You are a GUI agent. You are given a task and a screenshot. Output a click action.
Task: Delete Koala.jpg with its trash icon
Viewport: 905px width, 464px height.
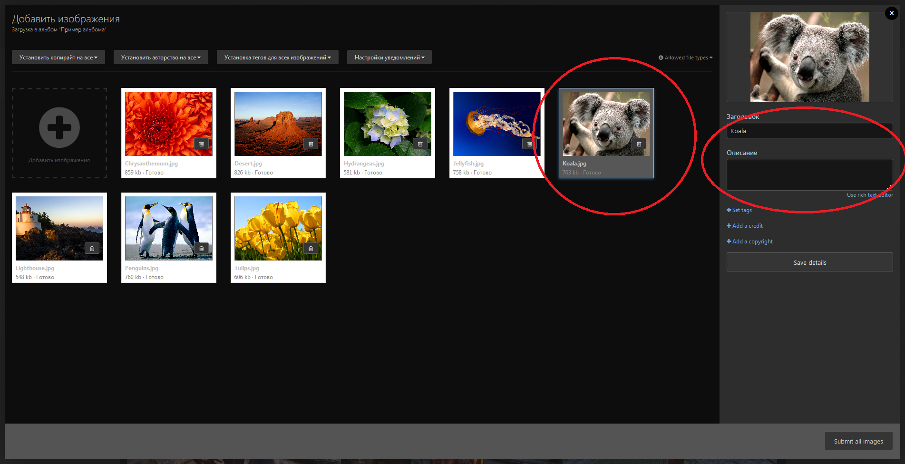[x=639, y=144]
